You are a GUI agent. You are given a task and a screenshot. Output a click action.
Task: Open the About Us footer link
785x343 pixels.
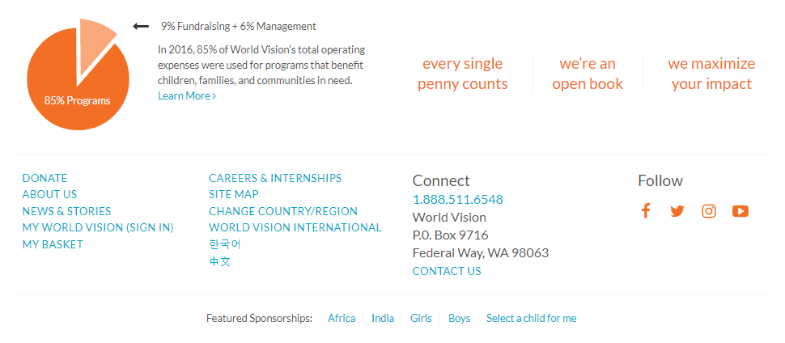coord(49,194)
